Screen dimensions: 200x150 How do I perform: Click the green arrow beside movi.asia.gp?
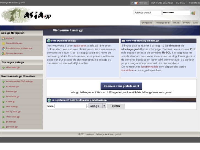click(x=4, y=87)
